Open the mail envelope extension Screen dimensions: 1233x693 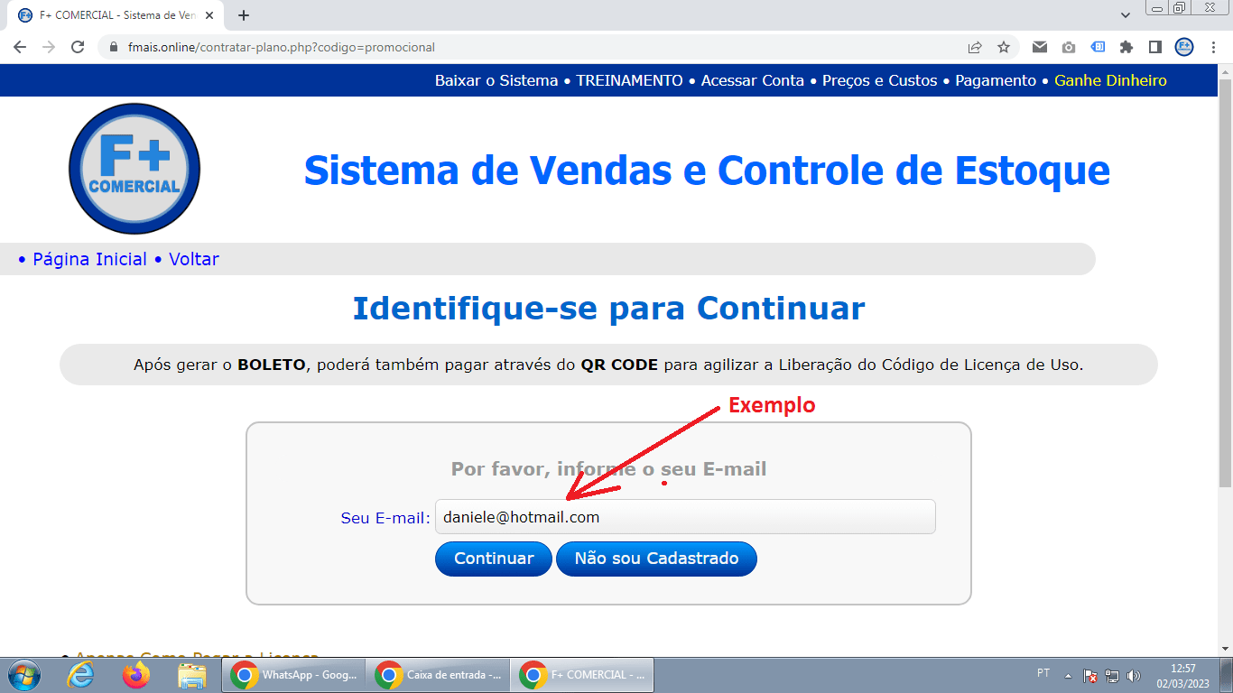tap(1040, 47)
